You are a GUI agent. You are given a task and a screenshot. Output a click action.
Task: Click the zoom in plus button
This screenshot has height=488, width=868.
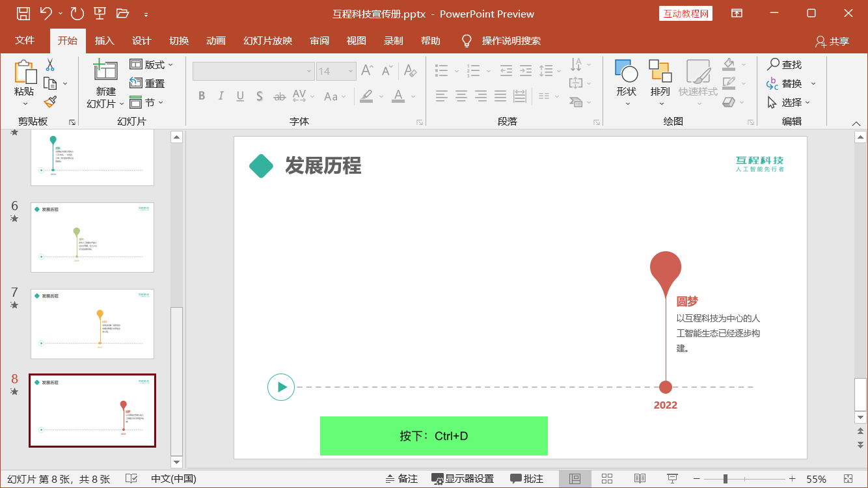click(792, 479)
